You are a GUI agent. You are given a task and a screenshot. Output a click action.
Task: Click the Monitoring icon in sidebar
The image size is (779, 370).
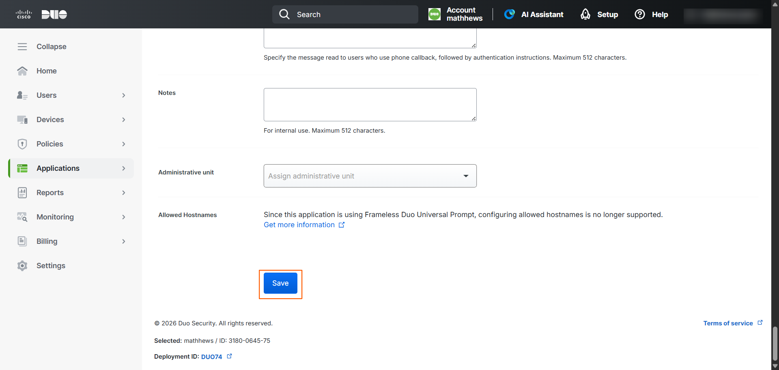pos(22,217)
